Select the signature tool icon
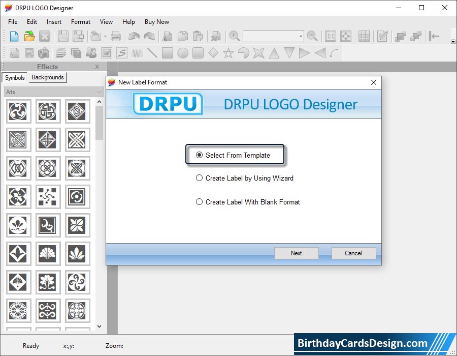The image size is (457, 356). 122,53
